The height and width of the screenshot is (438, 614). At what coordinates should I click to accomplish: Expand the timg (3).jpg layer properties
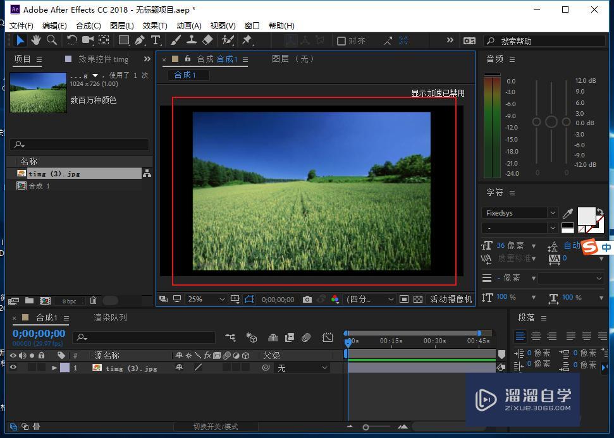(54, 368)
